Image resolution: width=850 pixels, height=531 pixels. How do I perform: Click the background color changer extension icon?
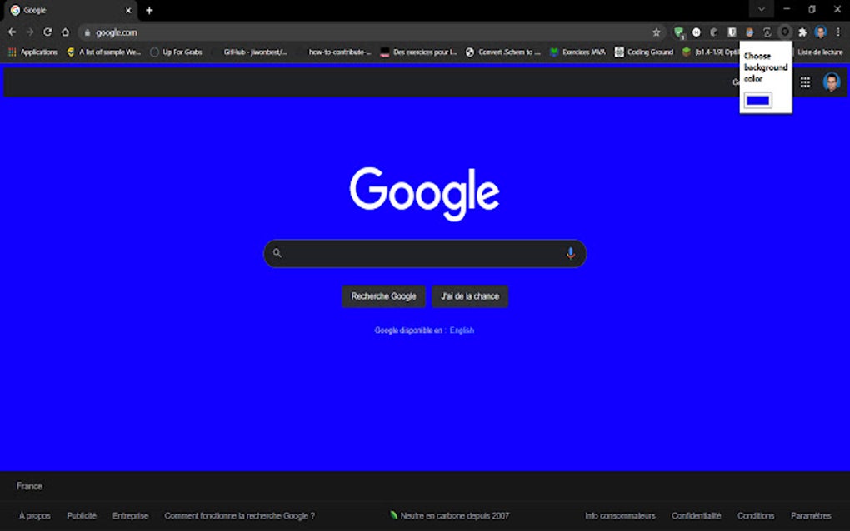(x=783, y=32)
